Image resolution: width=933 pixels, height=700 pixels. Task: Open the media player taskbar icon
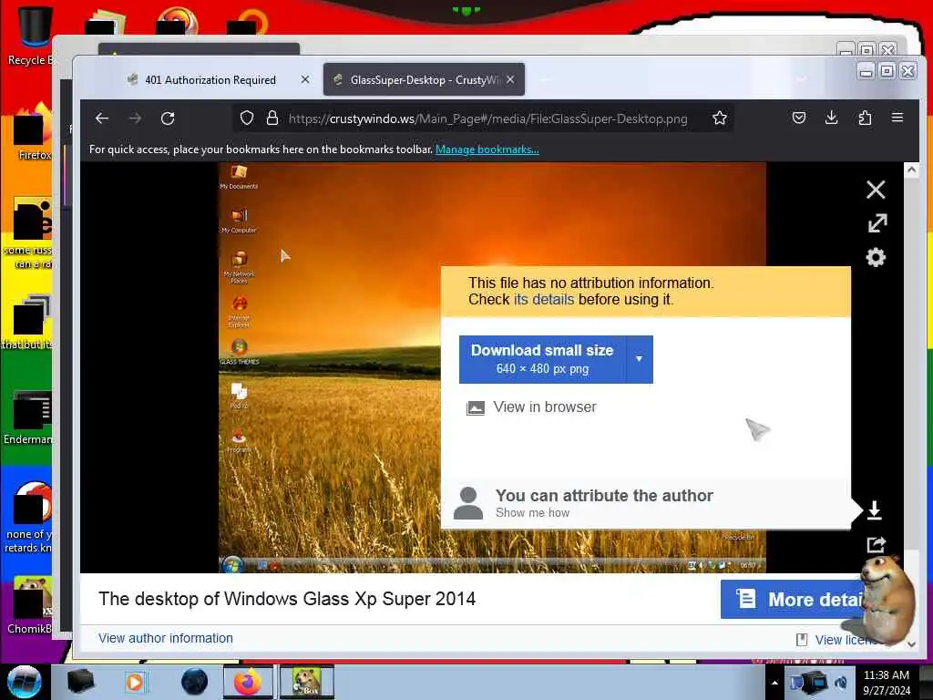coord(135,682)
